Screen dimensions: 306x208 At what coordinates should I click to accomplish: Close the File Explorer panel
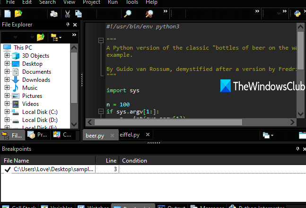(x=75, y=25)
